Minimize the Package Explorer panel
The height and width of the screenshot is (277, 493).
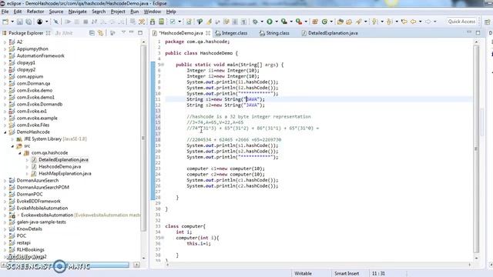(x=132, y=32)
